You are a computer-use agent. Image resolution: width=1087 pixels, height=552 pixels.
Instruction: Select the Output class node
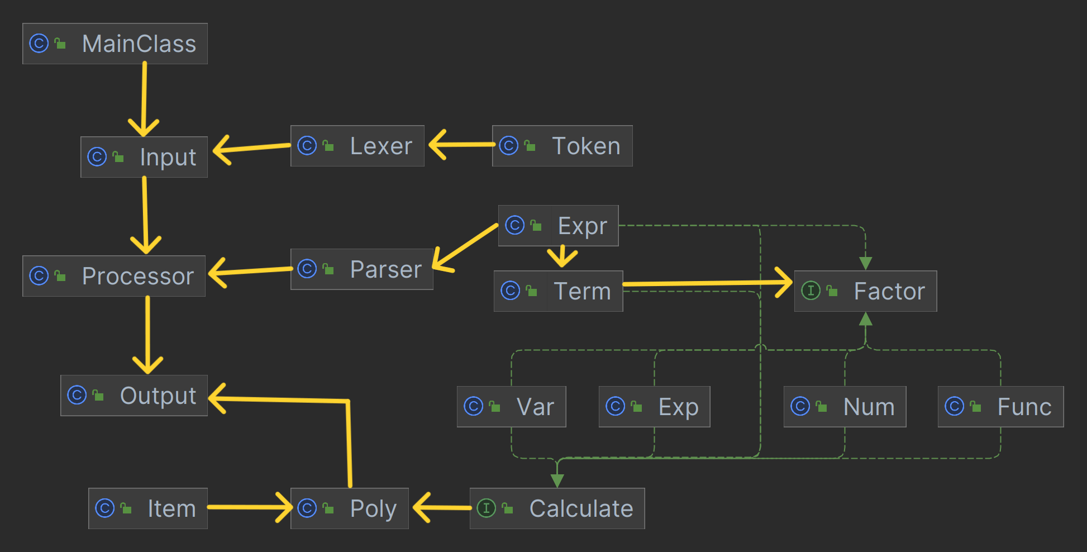pyautogui.click(x=134, y=396)
